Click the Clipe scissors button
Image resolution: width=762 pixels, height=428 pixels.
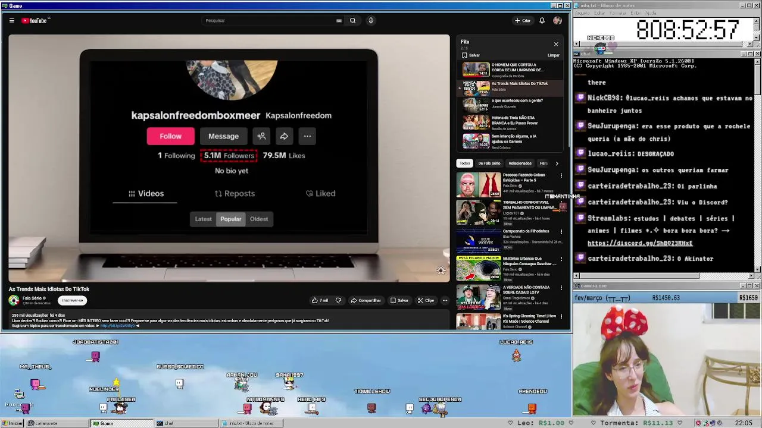(426, 301)
